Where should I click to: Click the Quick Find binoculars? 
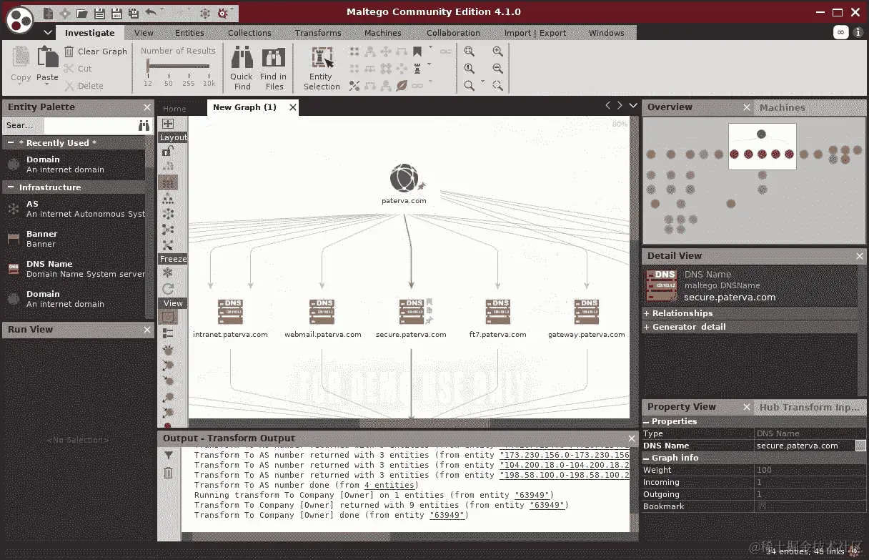(242, 58)
